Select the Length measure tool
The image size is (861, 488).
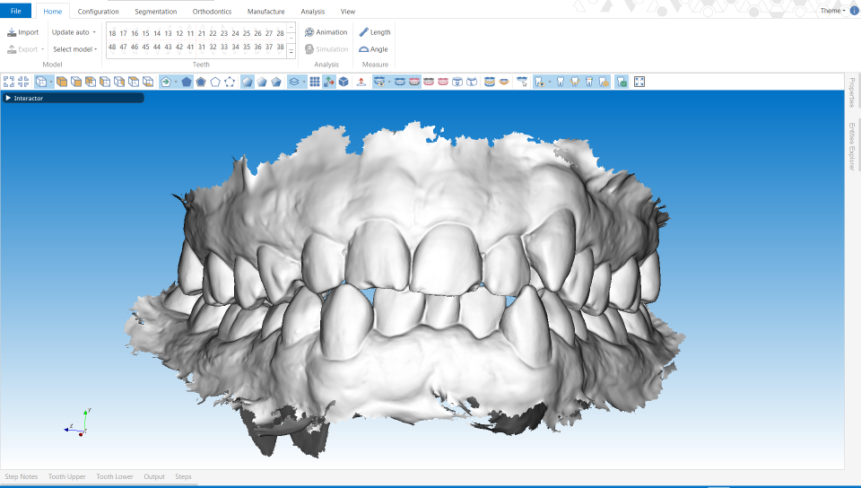coord(375,32)
